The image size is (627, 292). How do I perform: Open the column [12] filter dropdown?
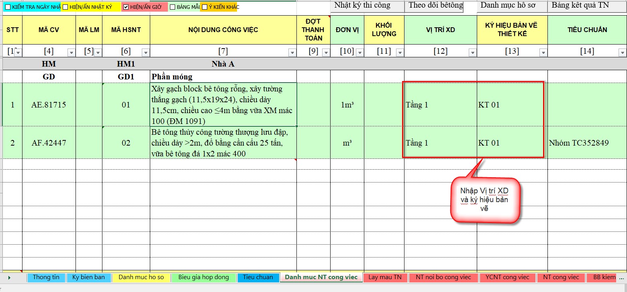click(x=472, y=53)
